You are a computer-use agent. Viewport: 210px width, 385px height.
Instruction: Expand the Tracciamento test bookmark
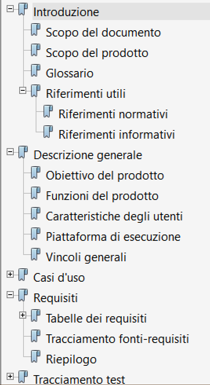(x=10, y=376)
